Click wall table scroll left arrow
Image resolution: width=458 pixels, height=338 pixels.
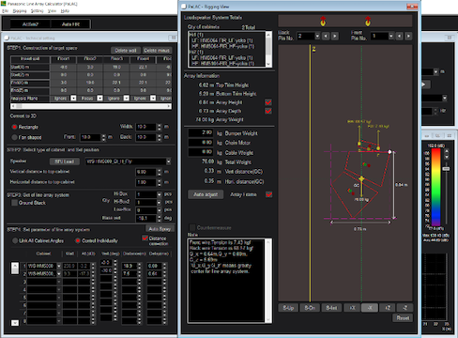point(12,106)
